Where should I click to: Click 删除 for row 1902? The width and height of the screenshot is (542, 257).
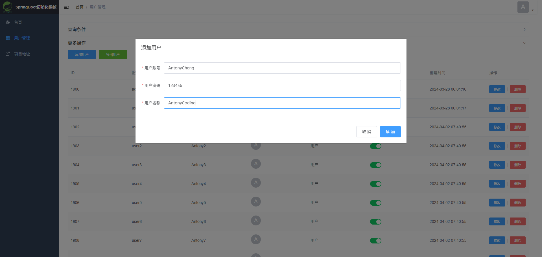518,127
